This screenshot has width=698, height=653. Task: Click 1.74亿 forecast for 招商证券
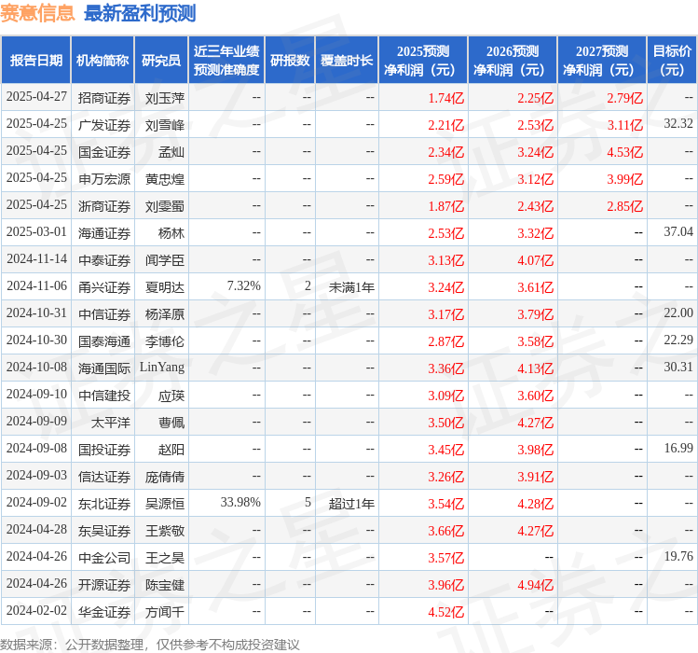coord(446,98)
